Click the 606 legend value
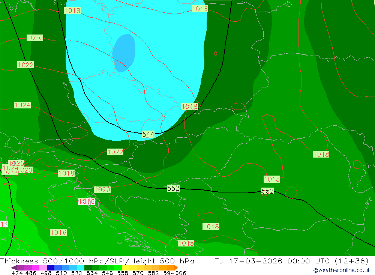 point(181,273)
